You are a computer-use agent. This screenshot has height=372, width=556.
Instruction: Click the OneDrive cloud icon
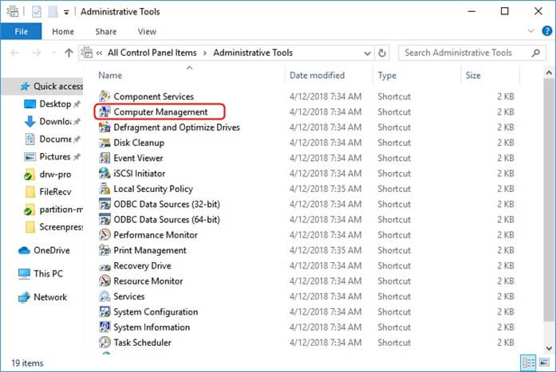(24, 251)
